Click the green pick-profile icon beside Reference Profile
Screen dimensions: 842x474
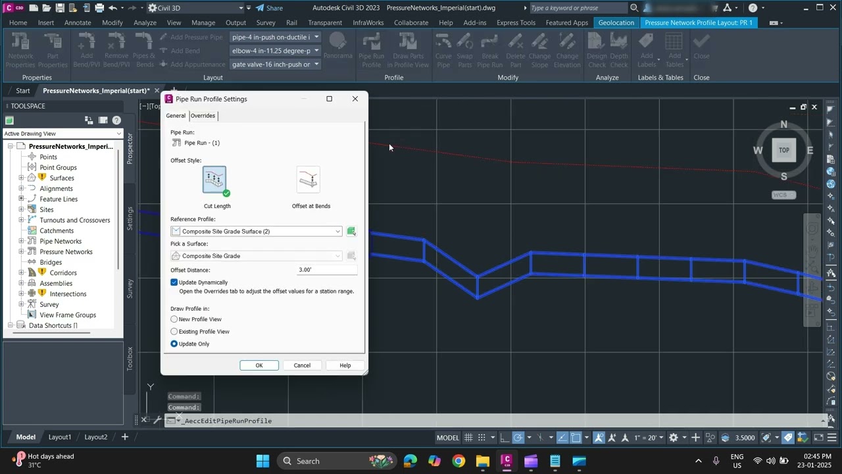[x=351, y=231]
